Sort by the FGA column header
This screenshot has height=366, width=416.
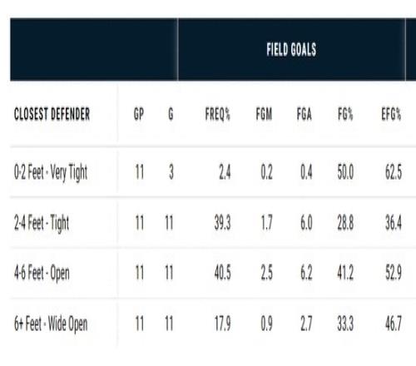coord(305,114)
